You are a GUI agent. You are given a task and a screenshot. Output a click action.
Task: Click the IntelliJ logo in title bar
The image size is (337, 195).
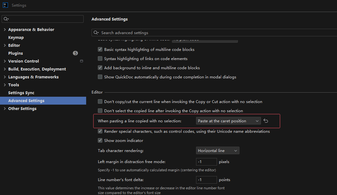pyautogui.click(x=5, y=5)
